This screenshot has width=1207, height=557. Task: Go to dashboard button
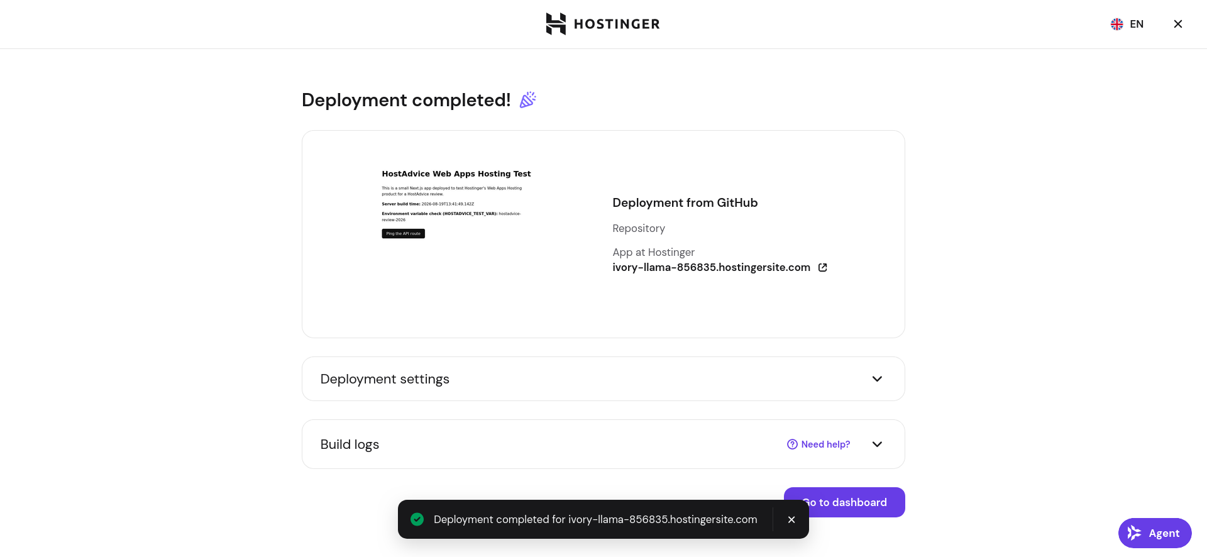(844, 502)
